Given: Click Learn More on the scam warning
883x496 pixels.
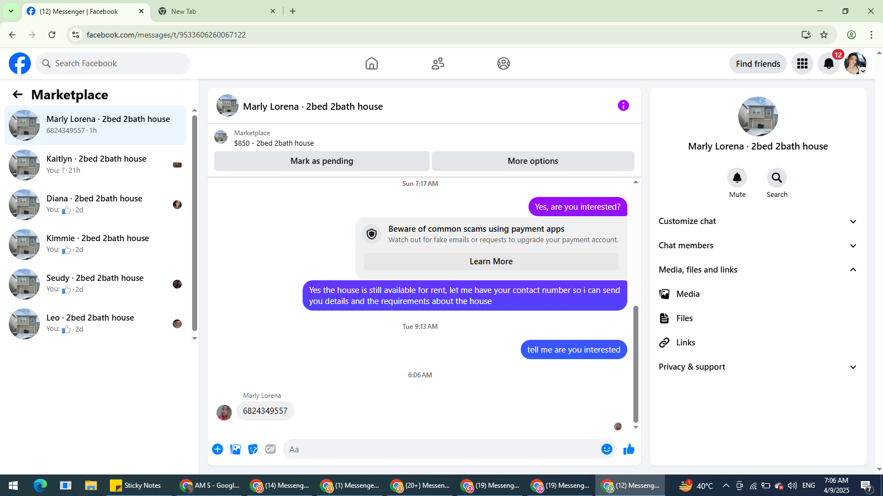Looking at the screenshot, I should point(491,262).
